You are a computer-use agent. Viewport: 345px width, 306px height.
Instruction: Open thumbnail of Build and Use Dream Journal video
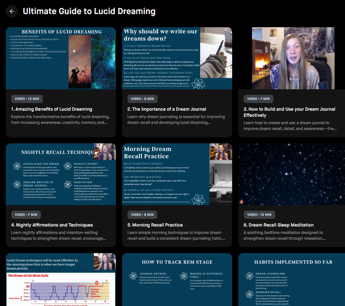(x=291, y=58)
